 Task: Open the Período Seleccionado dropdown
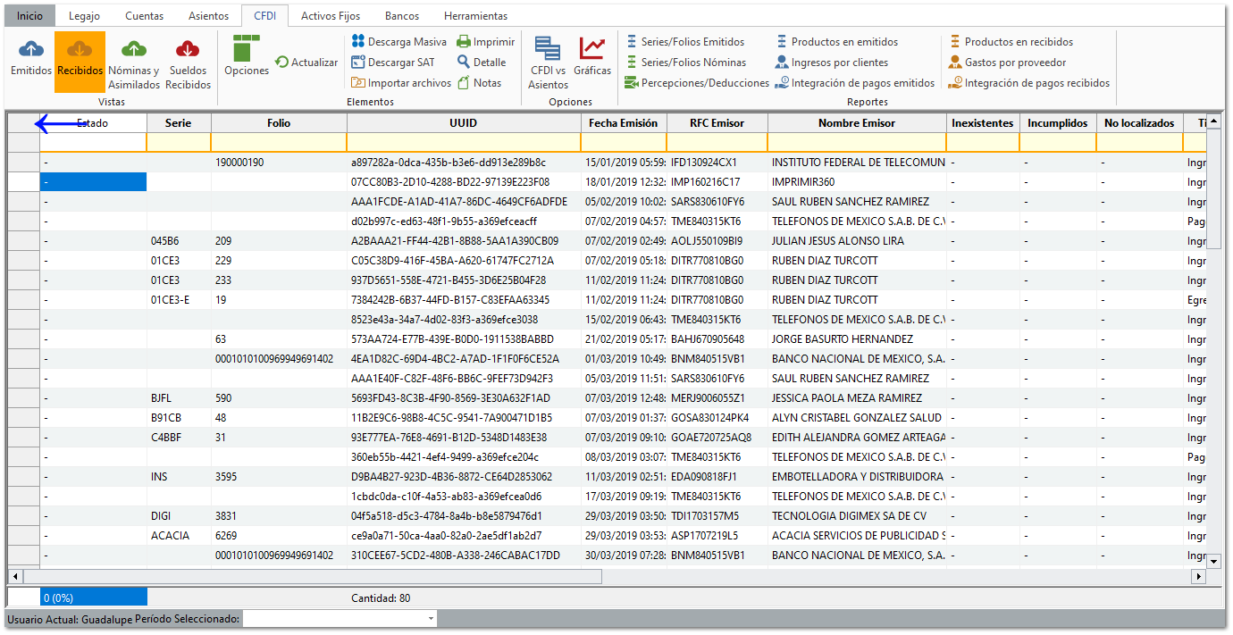pos(340,618)
